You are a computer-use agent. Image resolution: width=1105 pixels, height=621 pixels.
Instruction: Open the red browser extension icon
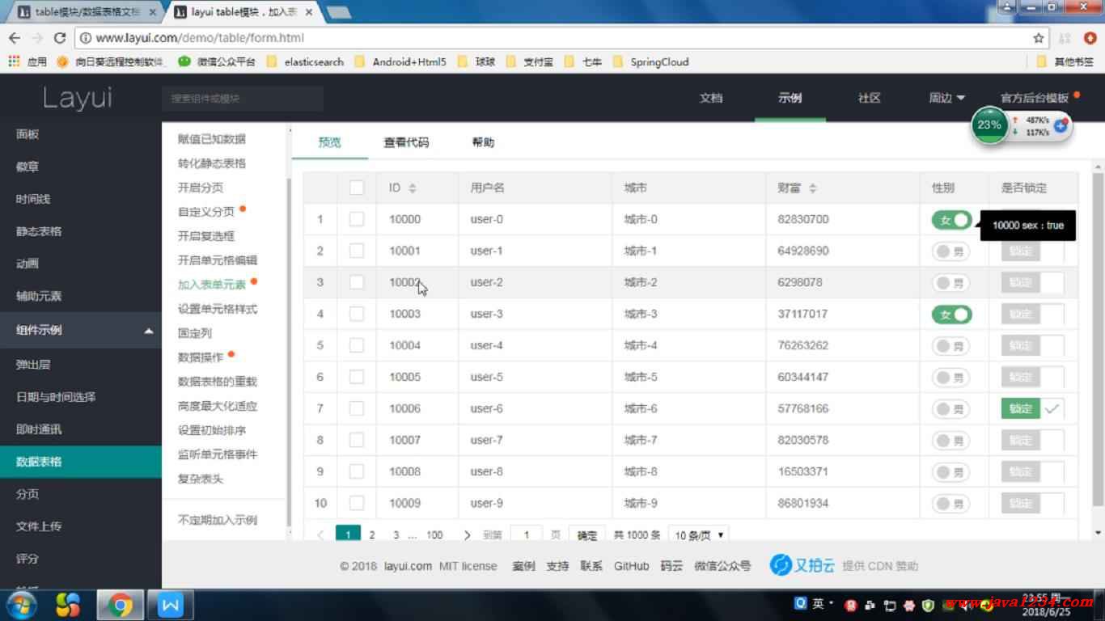click(1090, 38)
